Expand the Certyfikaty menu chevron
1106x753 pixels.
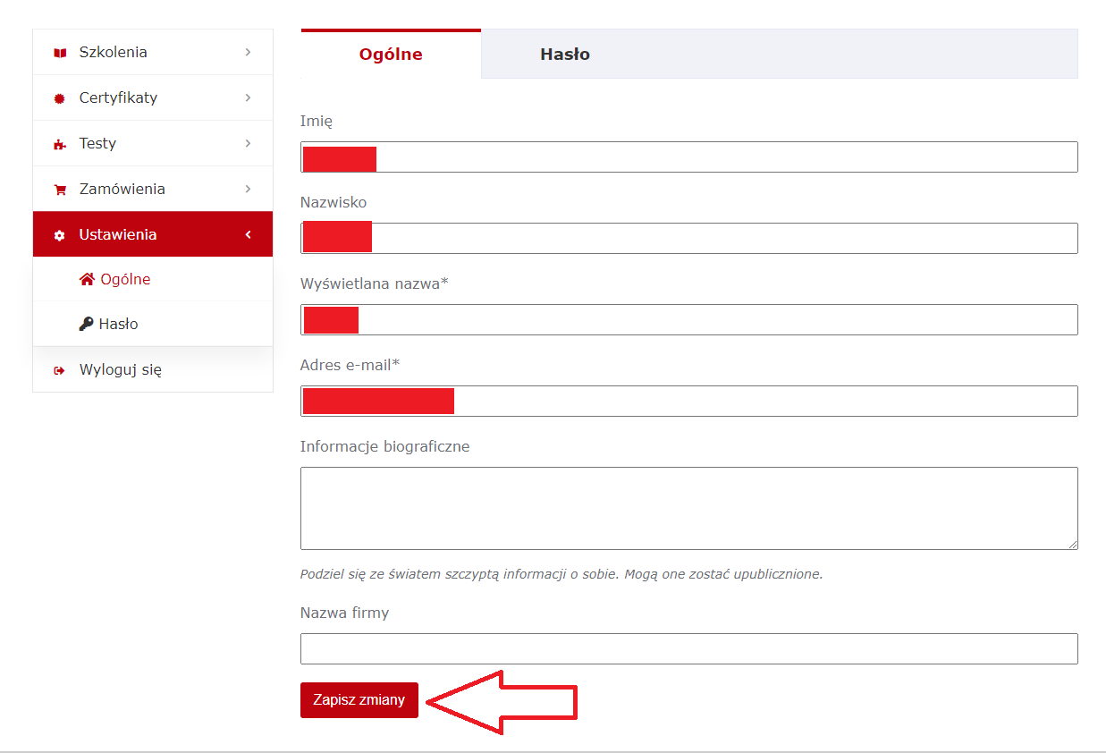pyautogui.click(x=248, y=97)
